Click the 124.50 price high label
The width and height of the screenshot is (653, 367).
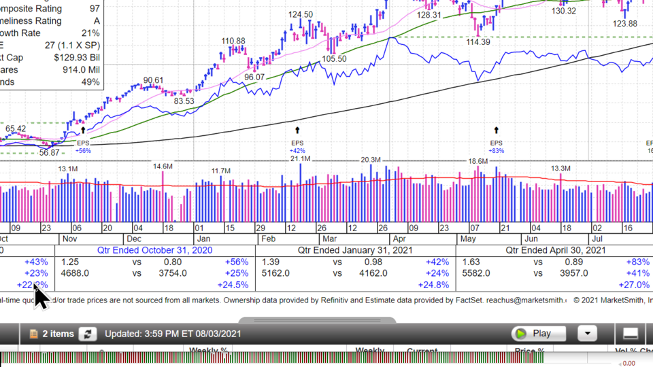click(x=300, y=14)
